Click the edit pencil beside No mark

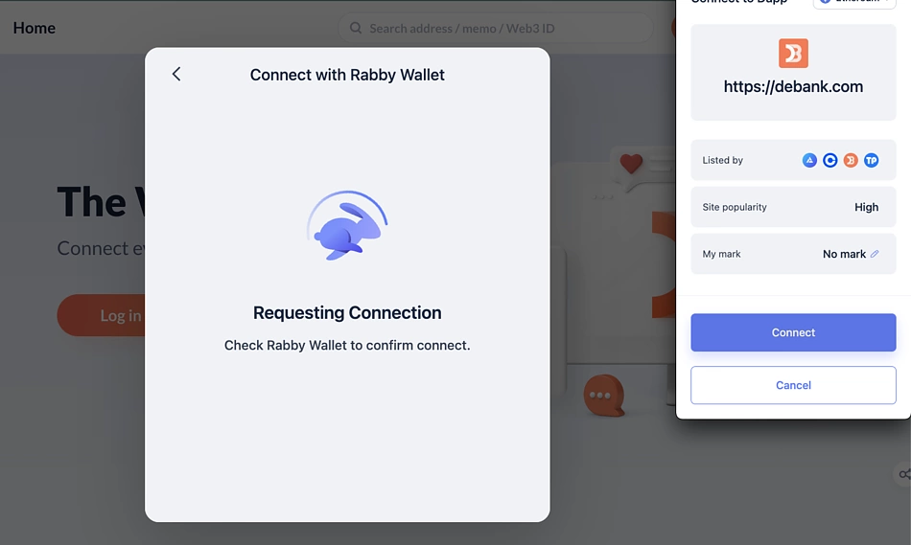click(875, 254)
